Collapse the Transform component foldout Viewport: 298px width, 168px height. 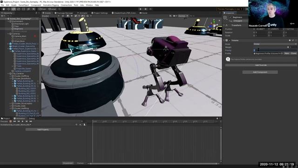click(x=224, y=25)
